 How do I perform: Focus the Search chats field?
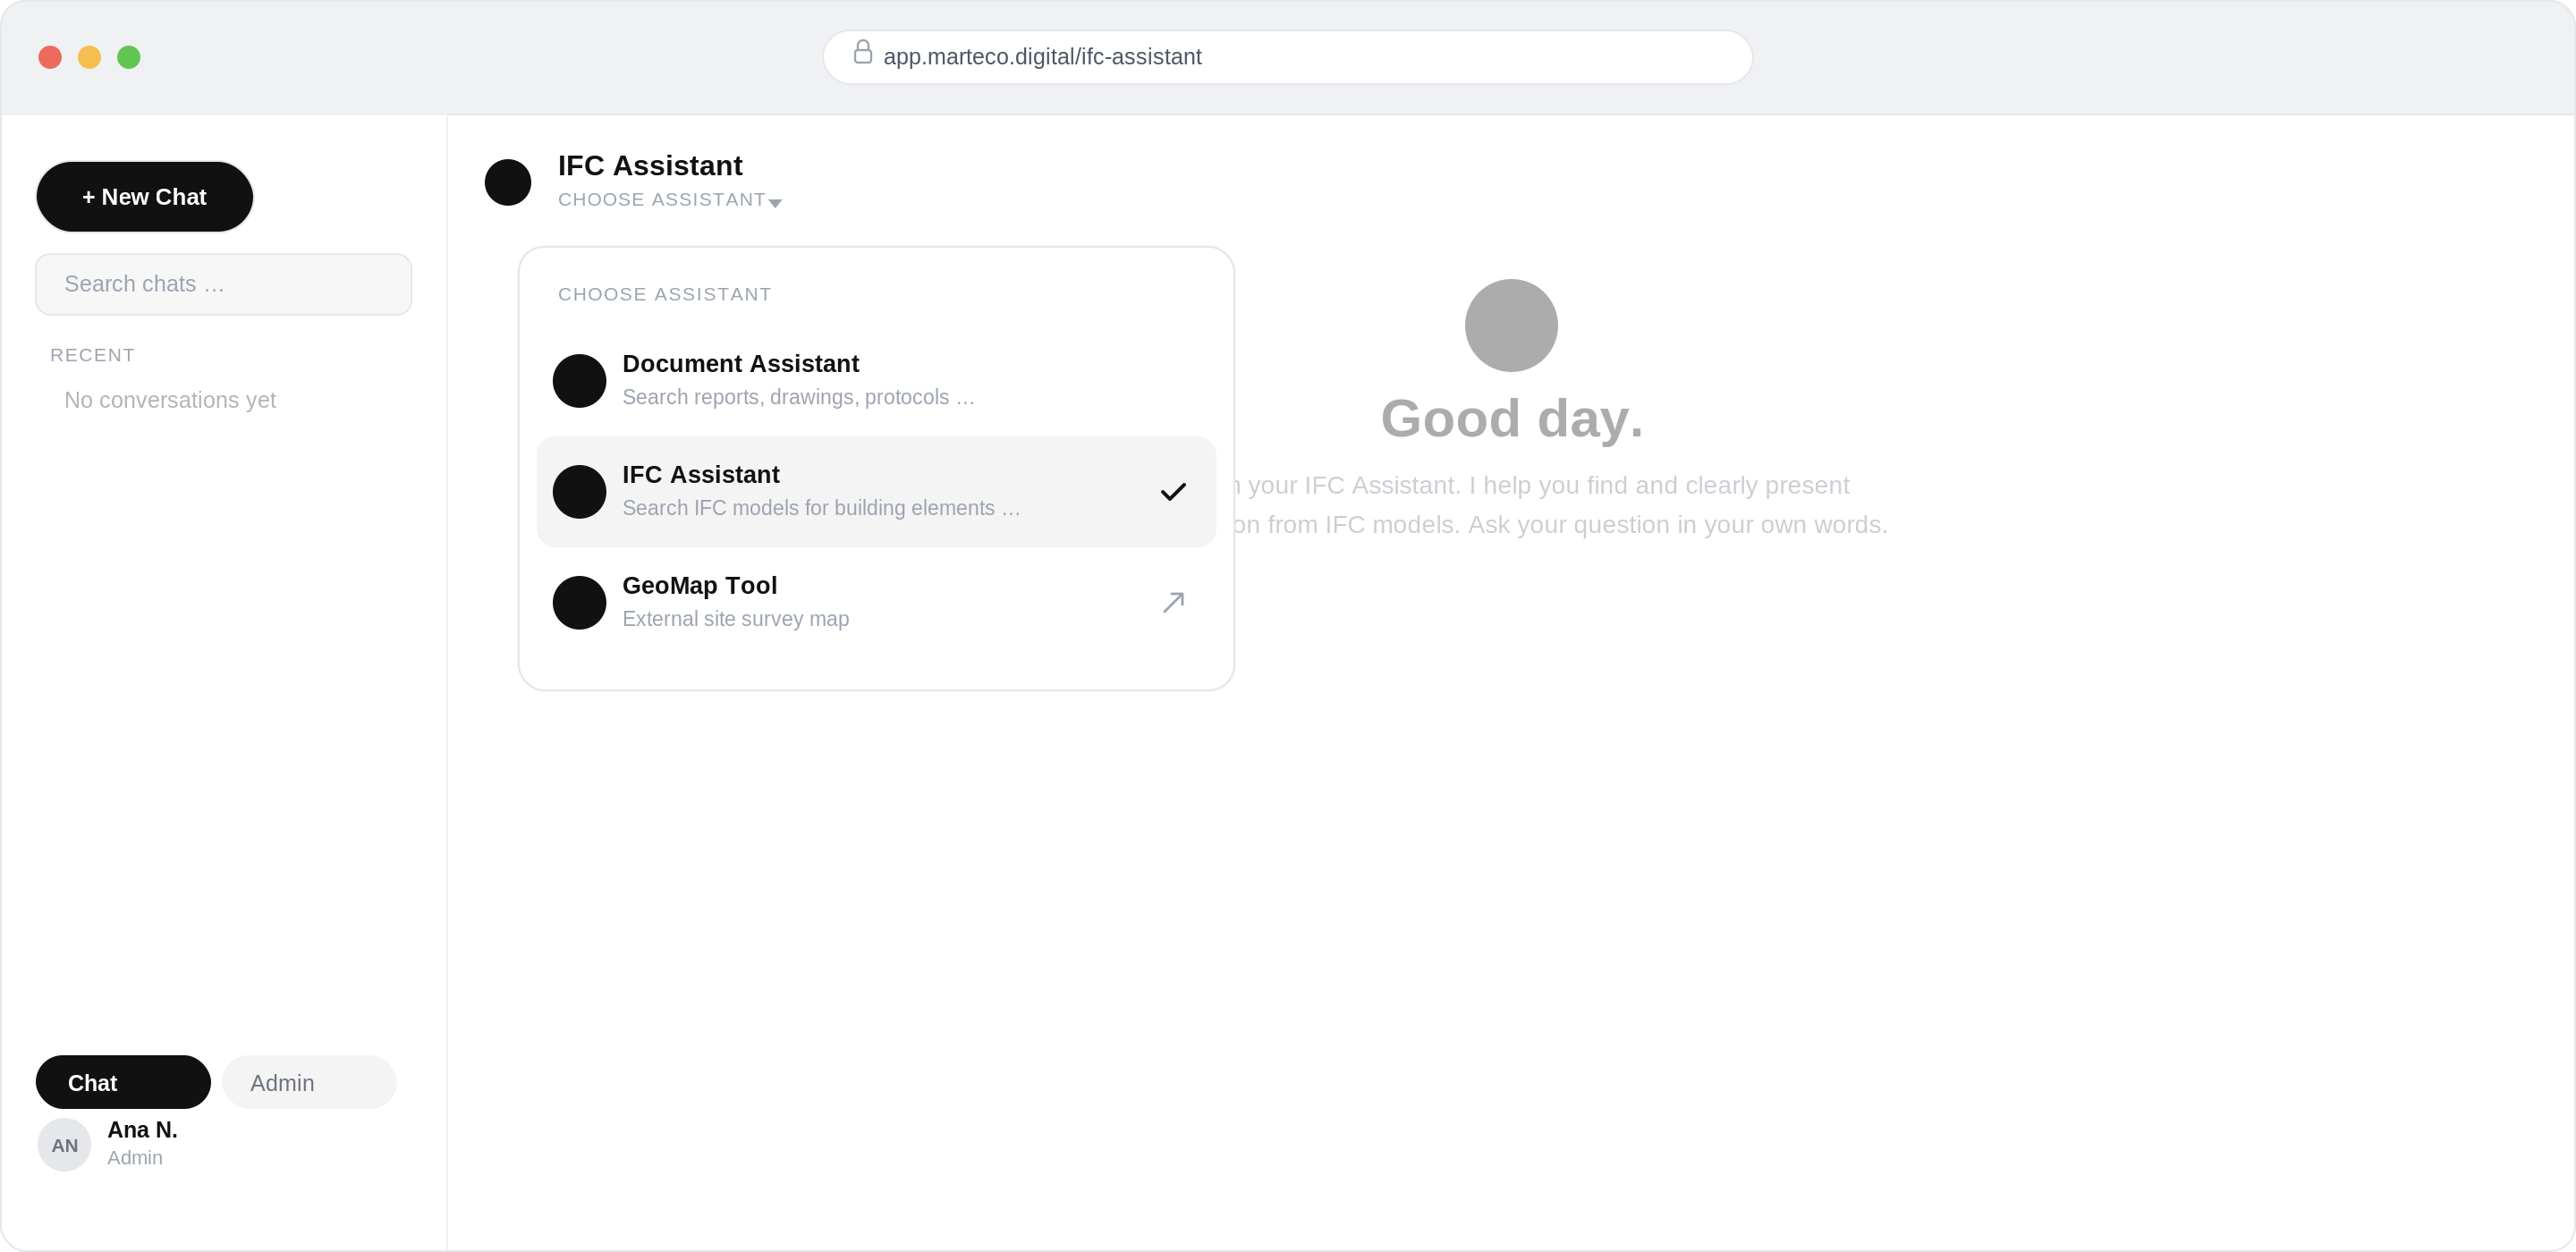tap(223, 284)
